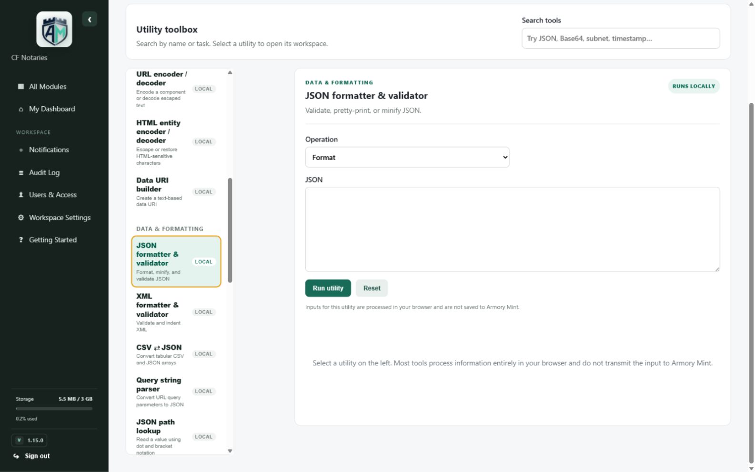Click the All Modules grid icon

click(x=20, y=87)
